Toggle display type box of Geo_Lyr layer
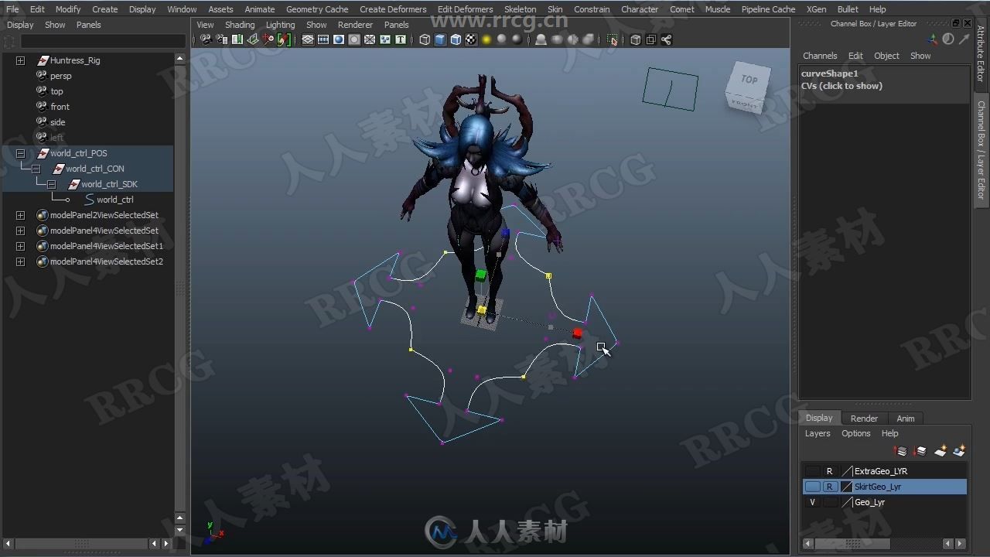Screen dimensions: 990x557 click(x=830, y=502)
